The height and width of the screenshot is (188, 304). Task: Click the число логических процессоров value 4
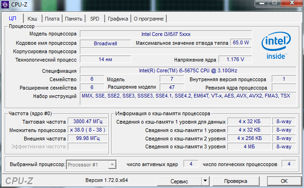click(289, 164)
